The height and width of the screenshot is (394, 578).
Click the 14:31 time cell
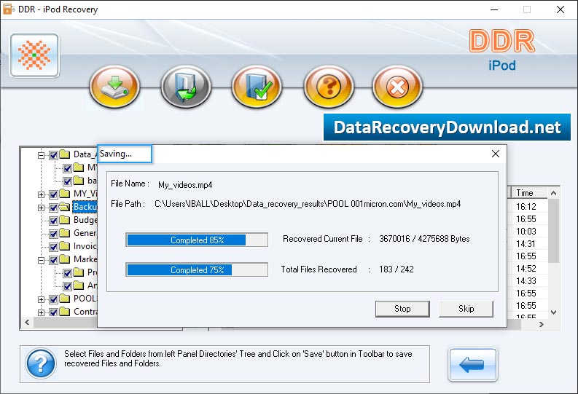click(x=526, y=244)
